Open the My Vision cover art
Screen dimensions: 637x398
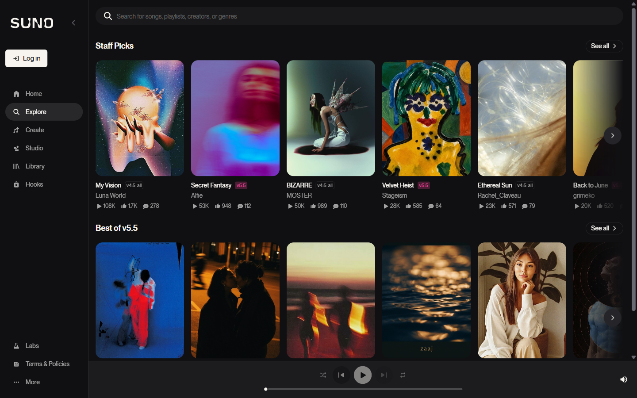click(x=140, y=118)
